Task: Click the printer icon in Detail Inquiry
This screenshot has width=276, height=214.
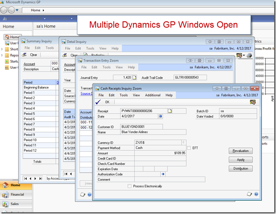Action: coord(249,55)
